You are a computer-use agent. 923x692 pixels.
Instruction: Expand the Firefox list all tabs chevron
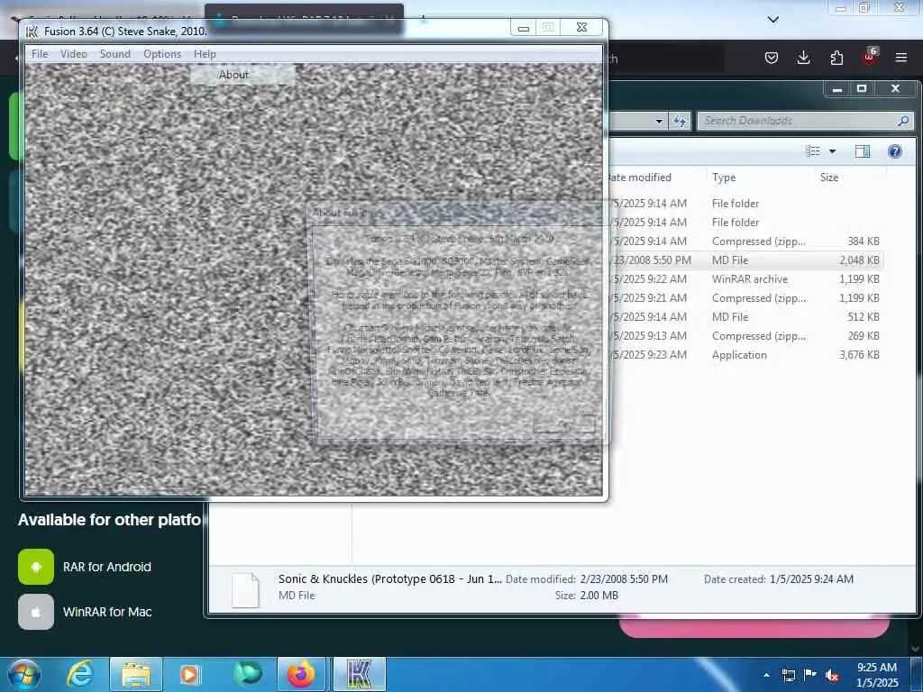click(x=773, y=20)
